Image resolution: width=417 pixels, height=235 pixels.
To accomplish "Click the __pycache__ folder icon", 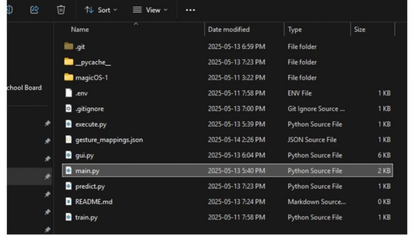I will click(68, 62).
